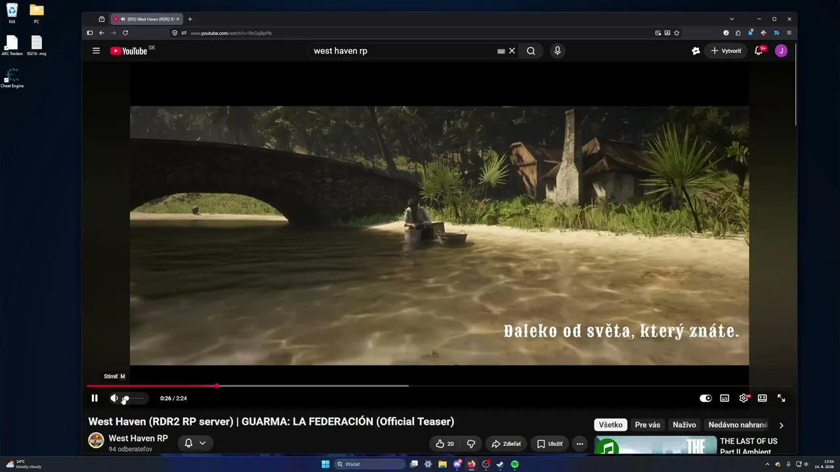Image resolution: width=840 pixels, height=472 pixels.
Task: Bookmark this page with the star icon
Action: click(x=677, y=33)
